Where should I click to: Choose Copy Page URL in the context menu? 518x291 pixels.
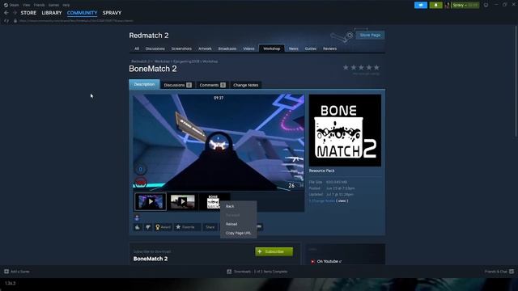pos(239,233)
